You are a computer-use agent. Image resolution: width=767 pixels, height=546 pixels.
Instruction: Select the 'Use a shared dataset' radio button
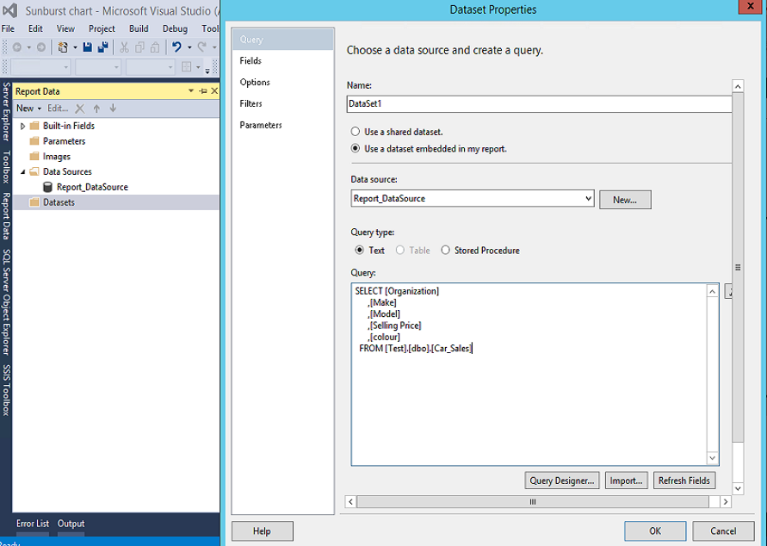pos(356,132)
